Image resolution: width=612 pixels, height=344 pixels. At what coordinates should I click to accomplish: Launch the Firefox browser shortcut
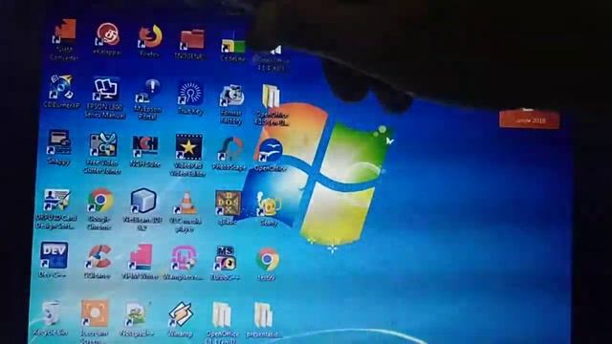150,36
